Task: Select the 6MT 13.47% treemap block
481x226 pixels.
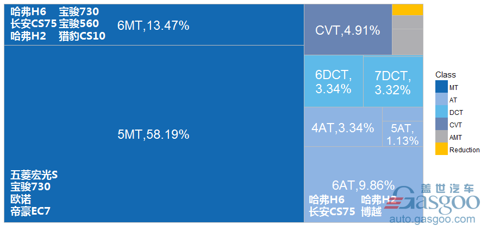Action: [154, 24]
